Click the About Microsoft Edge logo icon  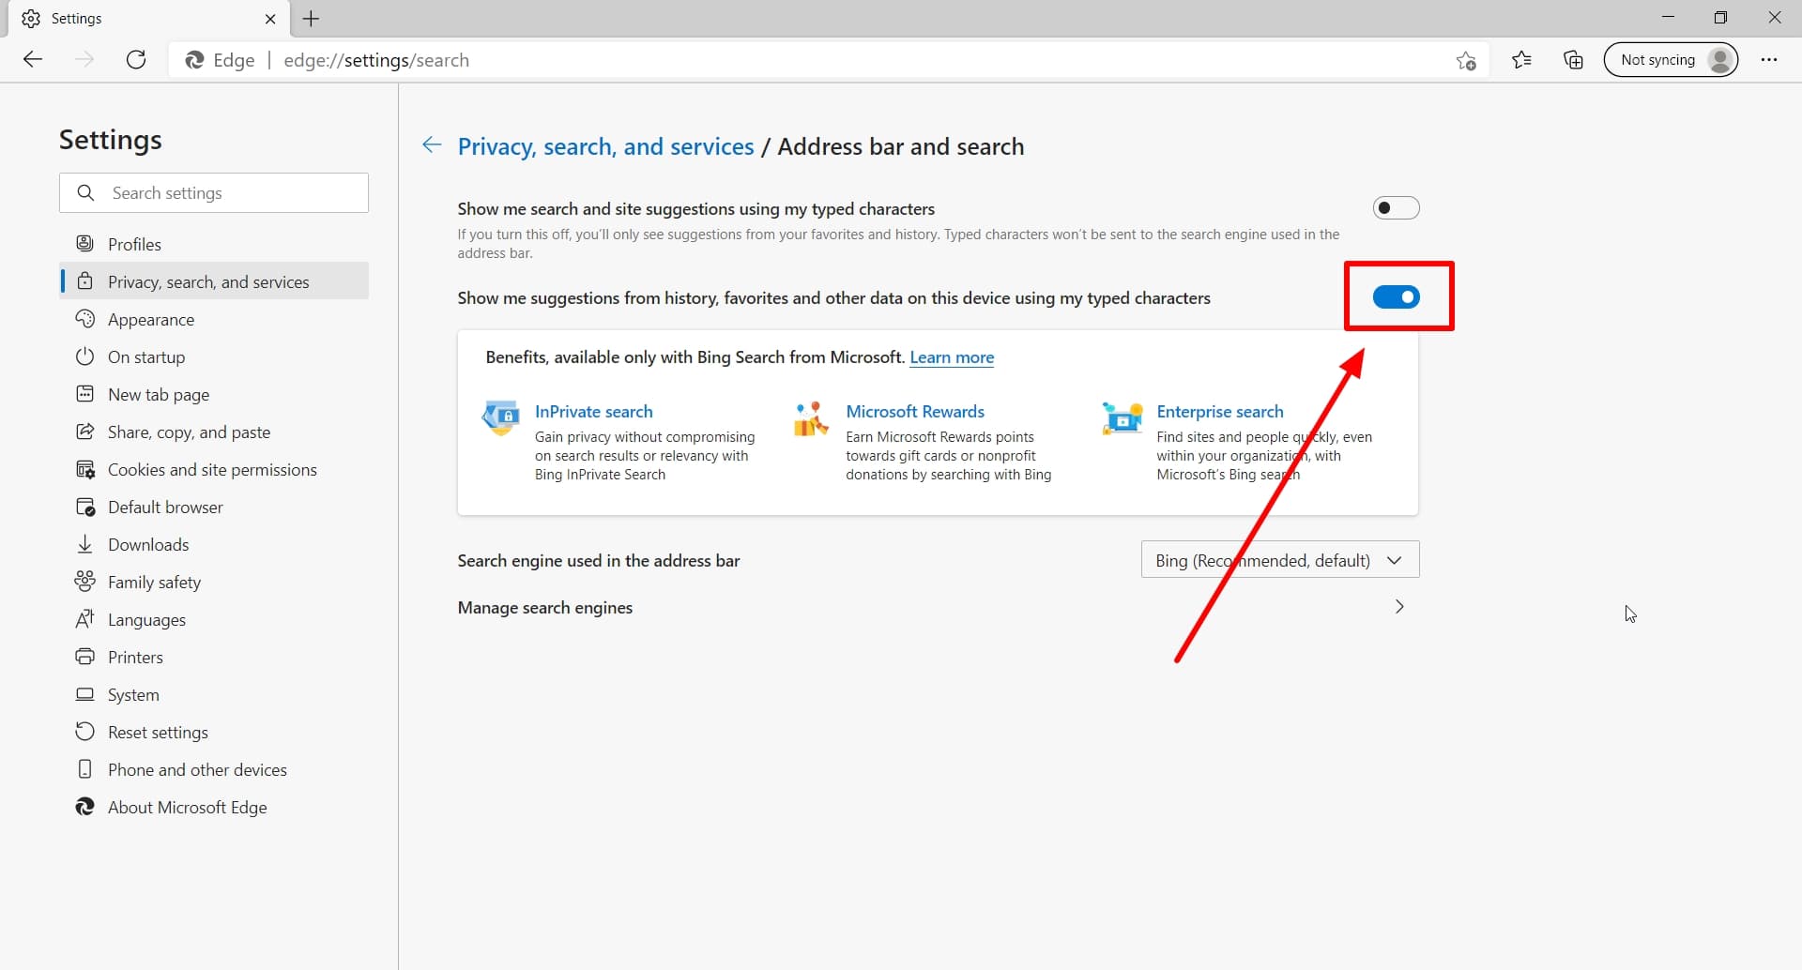click(85, 807)
